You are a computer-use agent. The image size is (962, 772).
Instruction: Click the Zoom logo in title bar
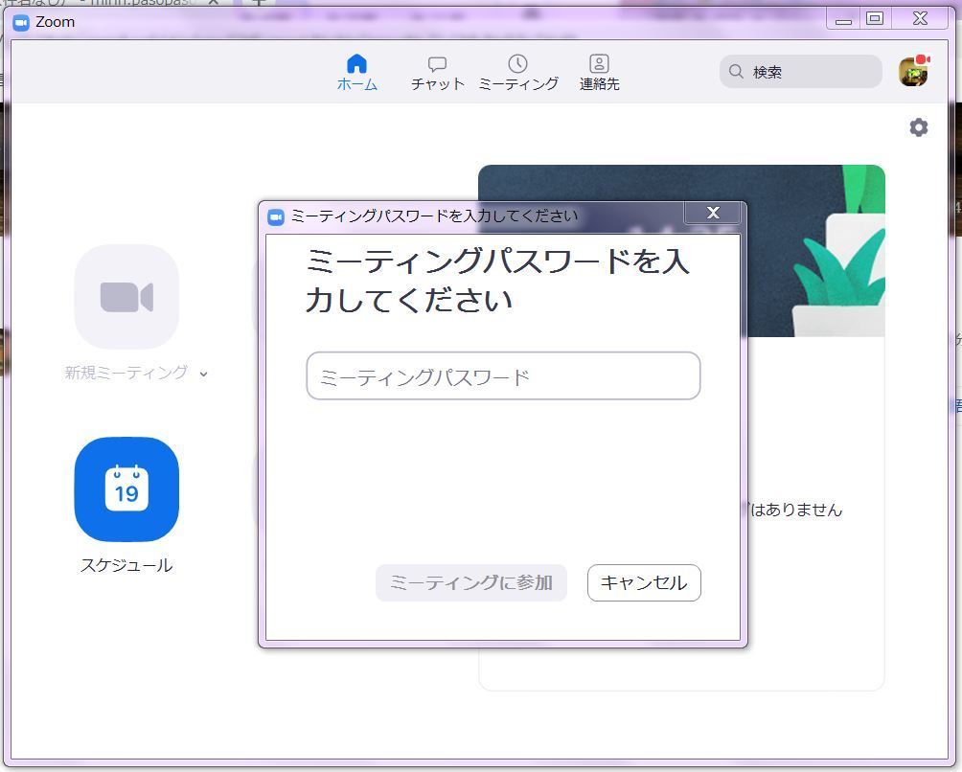tap(21, 22)
